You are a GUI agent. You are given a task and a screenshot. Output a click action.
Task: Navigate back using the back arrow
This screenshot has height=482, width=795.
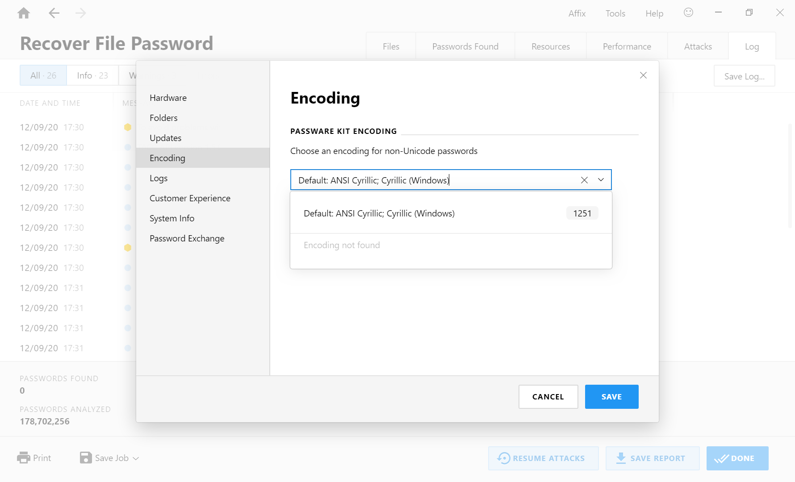pyautogui.click(x=54, y=13)
